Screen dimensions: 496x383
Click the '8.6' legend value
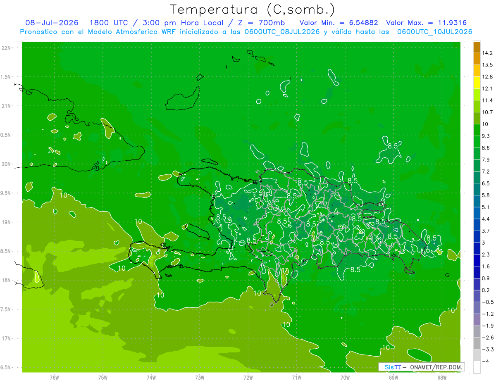click(x=486, y=147)
